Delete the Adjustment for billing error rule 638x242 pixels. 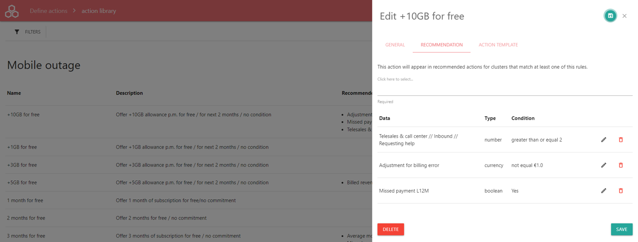(621, 165)
